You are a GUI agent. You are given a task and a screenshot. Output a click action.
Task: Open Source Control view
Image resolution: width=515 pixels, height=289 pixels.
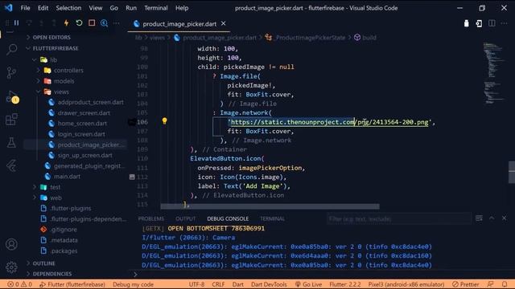pos(11,72)
